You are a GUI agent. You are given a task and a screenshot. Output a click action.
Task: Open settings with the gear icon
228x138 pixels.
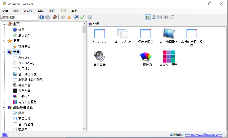(x=90, y=17)
